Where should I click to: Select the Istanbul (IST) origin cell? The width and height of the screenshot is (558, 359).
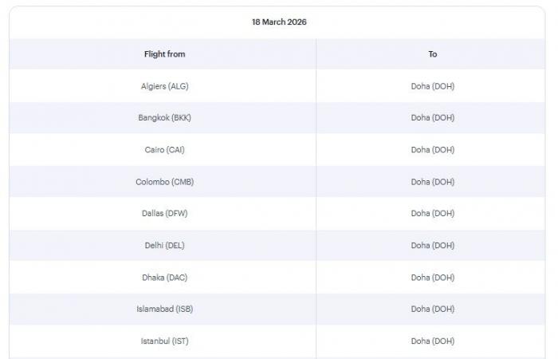pos(164,341)
